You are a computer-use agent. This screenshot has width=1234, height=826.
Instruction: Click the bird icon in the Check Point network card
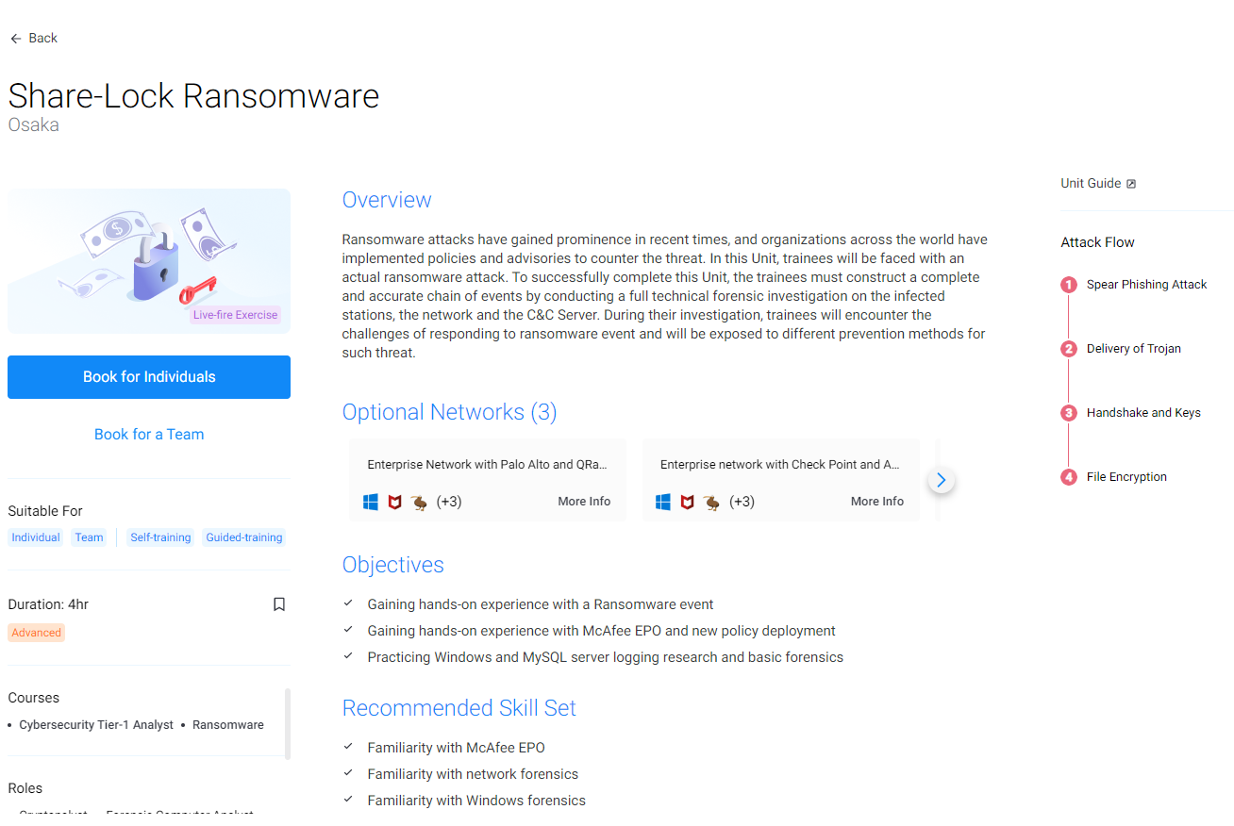coord(712,502)
